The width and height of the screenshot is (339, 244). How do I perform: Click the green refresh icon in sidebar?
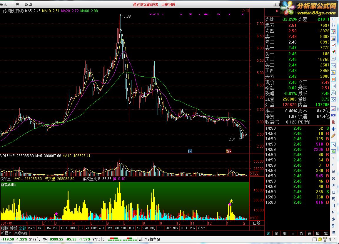tap(333, 151)
